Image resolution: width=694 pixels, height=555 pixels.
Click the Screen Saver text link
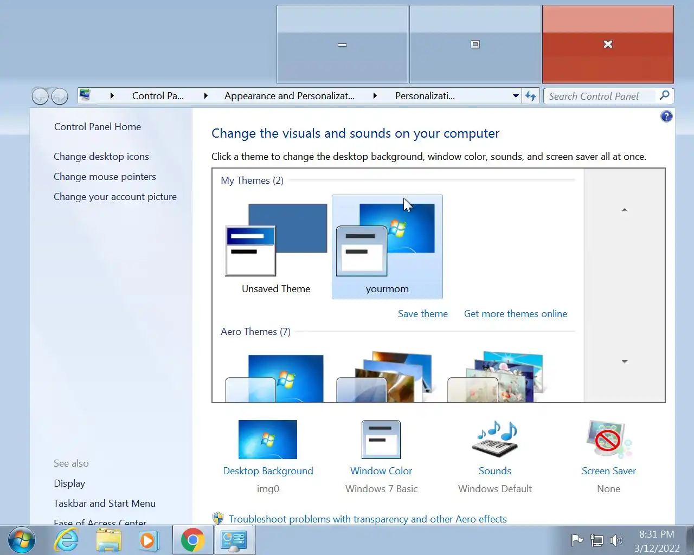click(x=609, y=471)
